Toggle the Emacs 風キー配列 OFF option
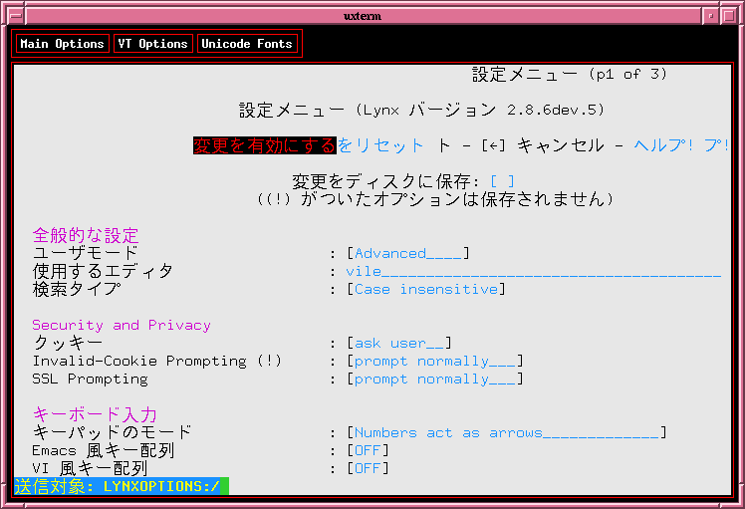 point(368,450)
